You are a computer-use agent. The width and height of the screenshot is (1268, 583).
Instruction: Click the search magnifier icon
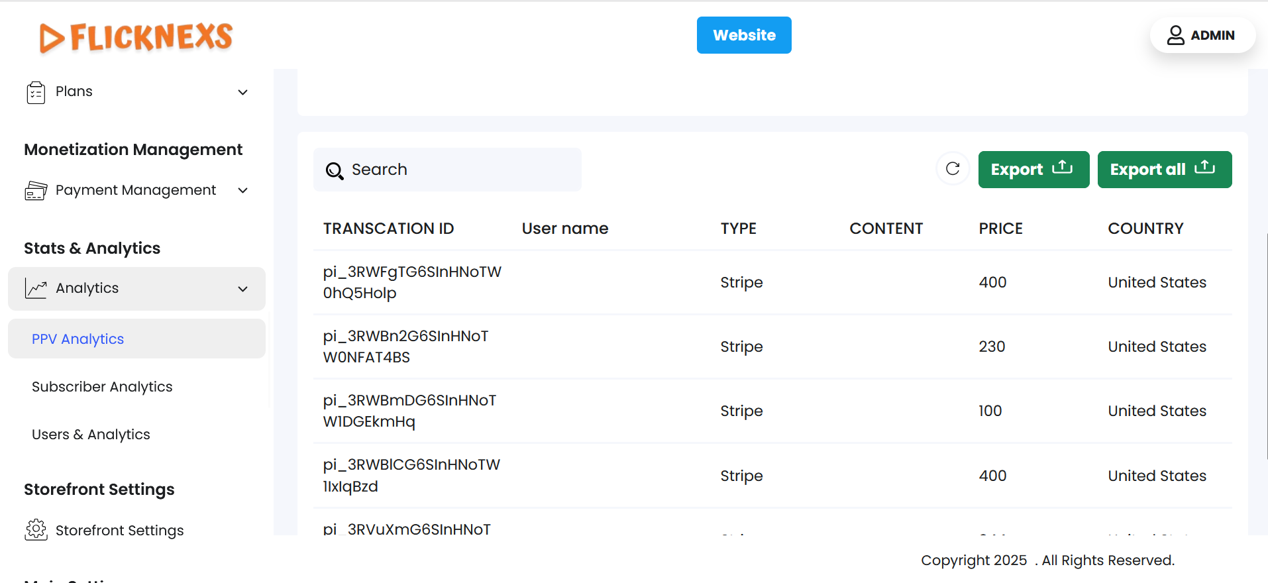point(335,171)
